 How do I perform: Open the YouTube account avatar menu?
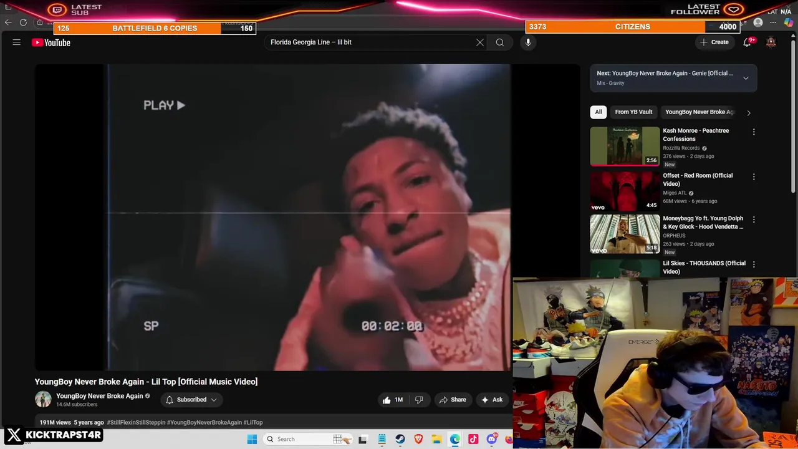[x=771, y=42]
